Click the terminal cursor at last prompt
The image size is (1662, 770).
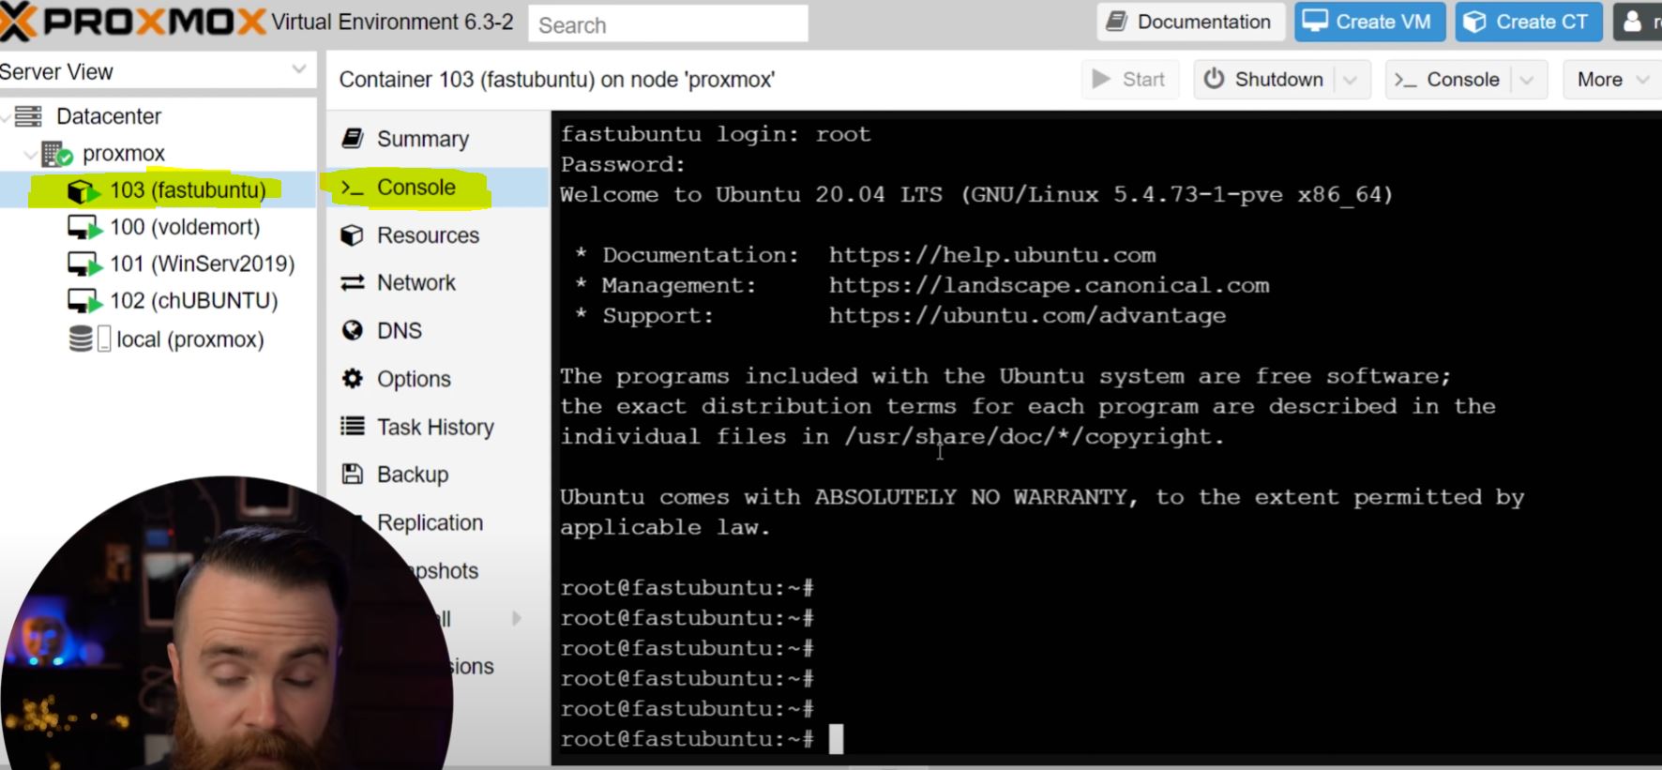(836, 739)
